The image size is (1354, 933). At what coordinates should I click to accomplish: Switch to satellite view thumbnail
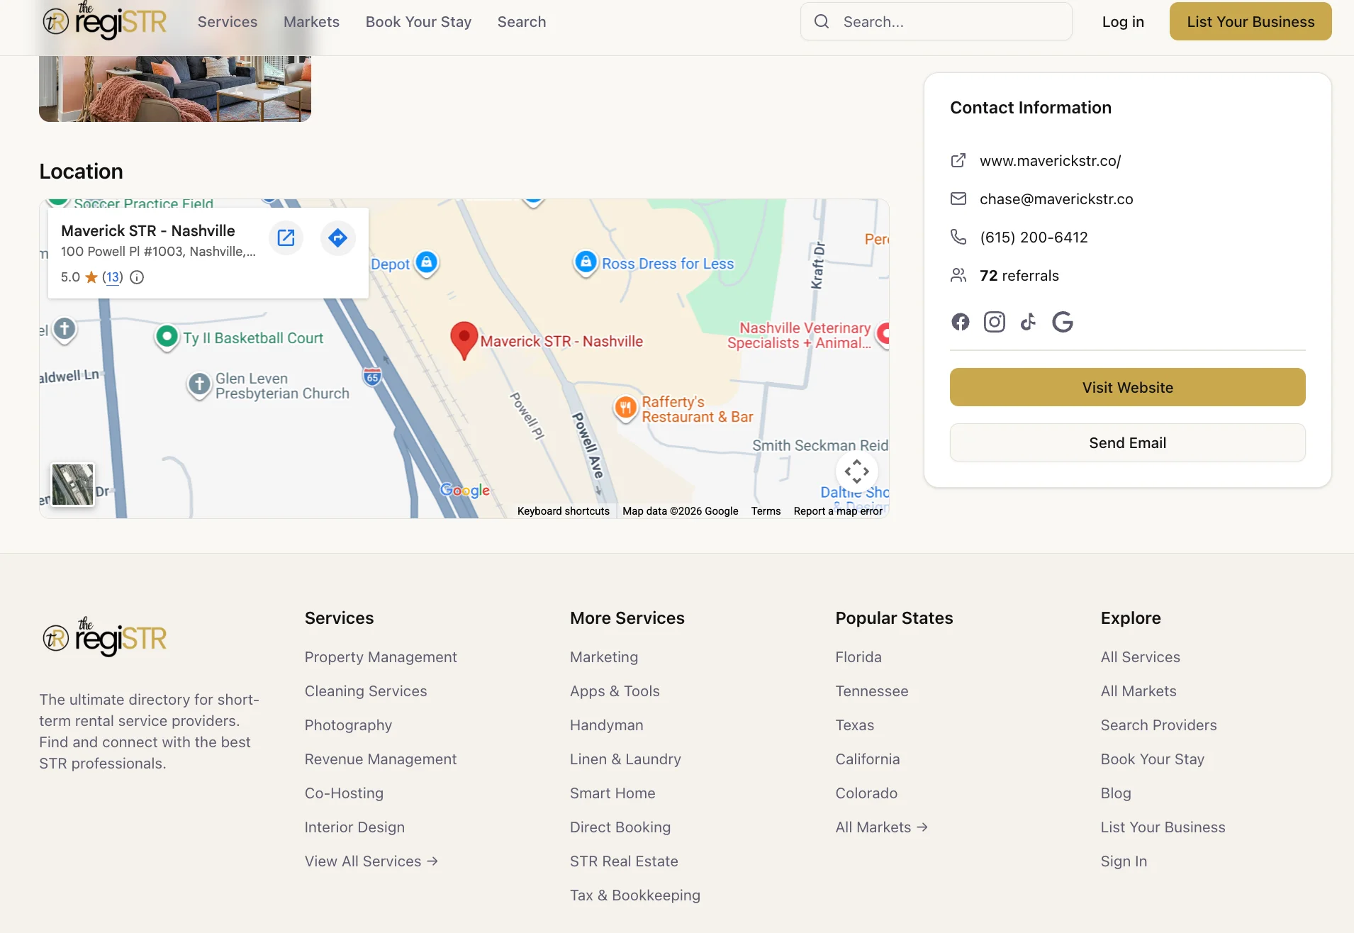point(73,484)
